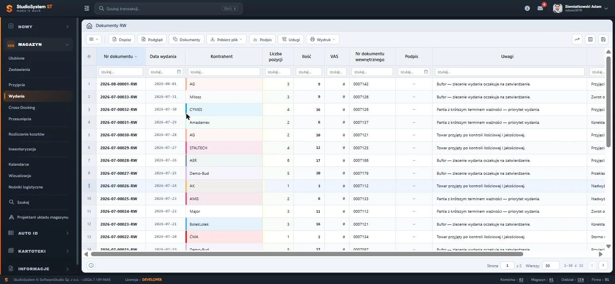
Task: Sort by Nr dokumentu column header
Action: pyautogui.click(x=120, y=56)
